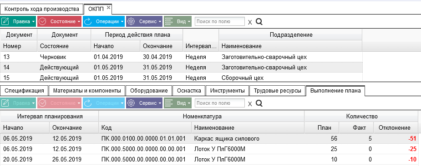Viewport: 421px width, 166px height.
Task: Open the Инструменты tab
Action: click(x=228, y=91)
